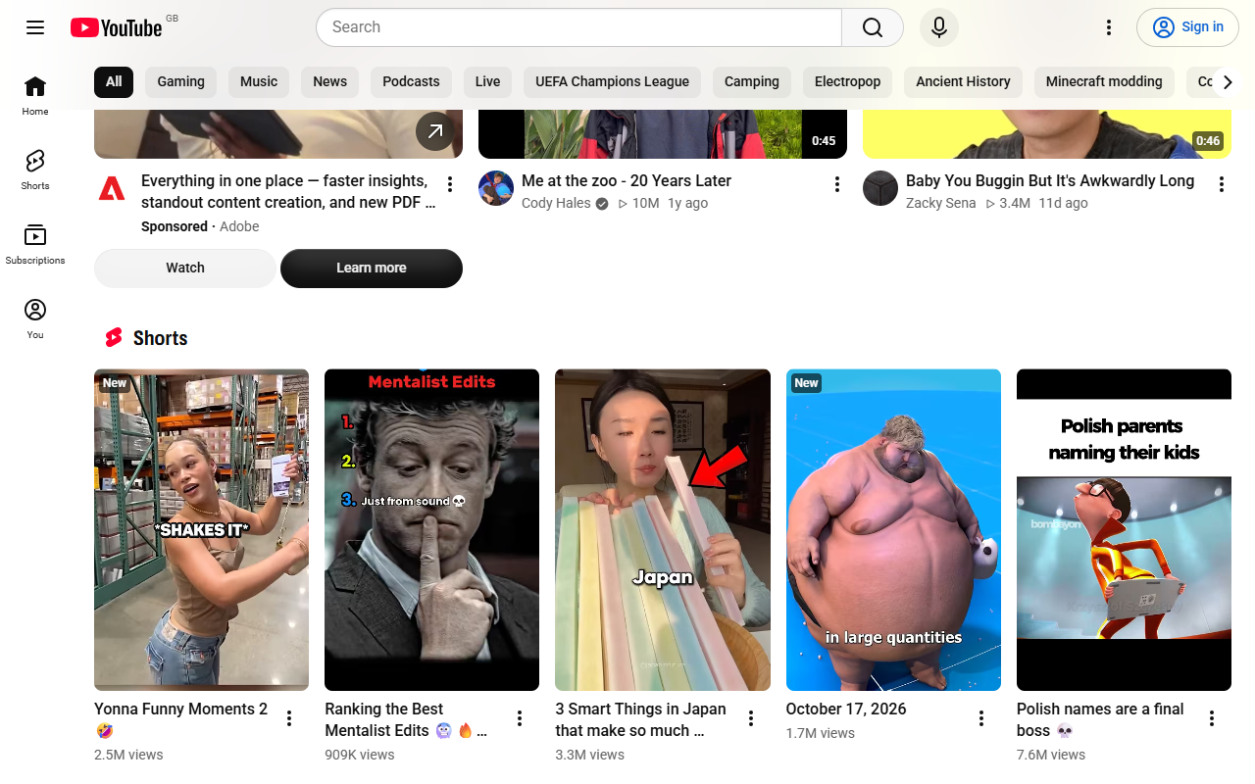
Task: Click the search magnifier button
Action: (x=873, y=27)
